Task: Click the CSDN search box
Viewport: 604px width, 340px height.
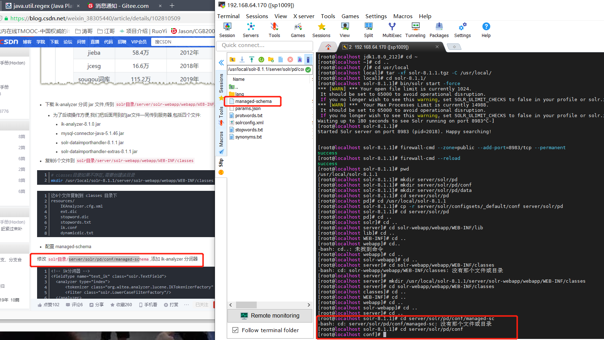Action: tap(183, 42)
